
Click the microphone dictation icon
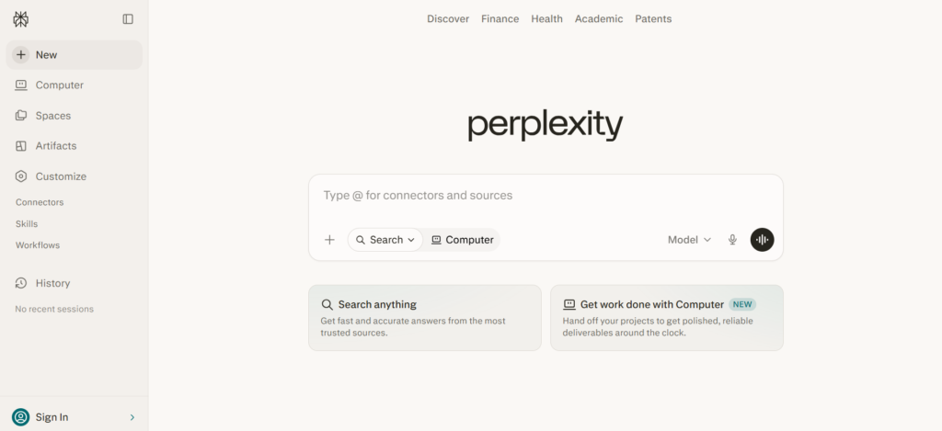point(732,240)
